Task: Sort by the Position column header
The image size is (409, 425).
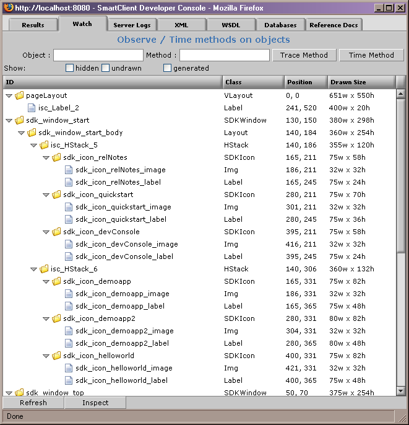Action: coord(306,82)
